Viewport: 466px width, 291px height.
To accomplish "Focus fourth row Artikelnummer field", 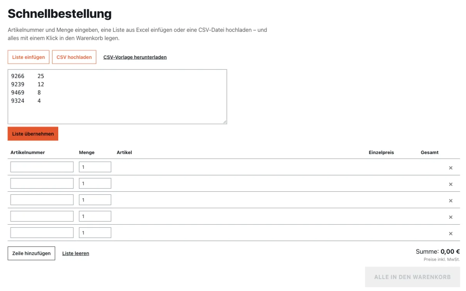I will 42,216.
